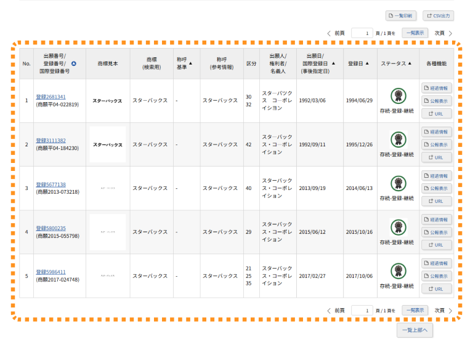Click sort icon beside 出願番号 header
Image resolution: width=473 pixels, height=345 pixels.
[74, 63]
